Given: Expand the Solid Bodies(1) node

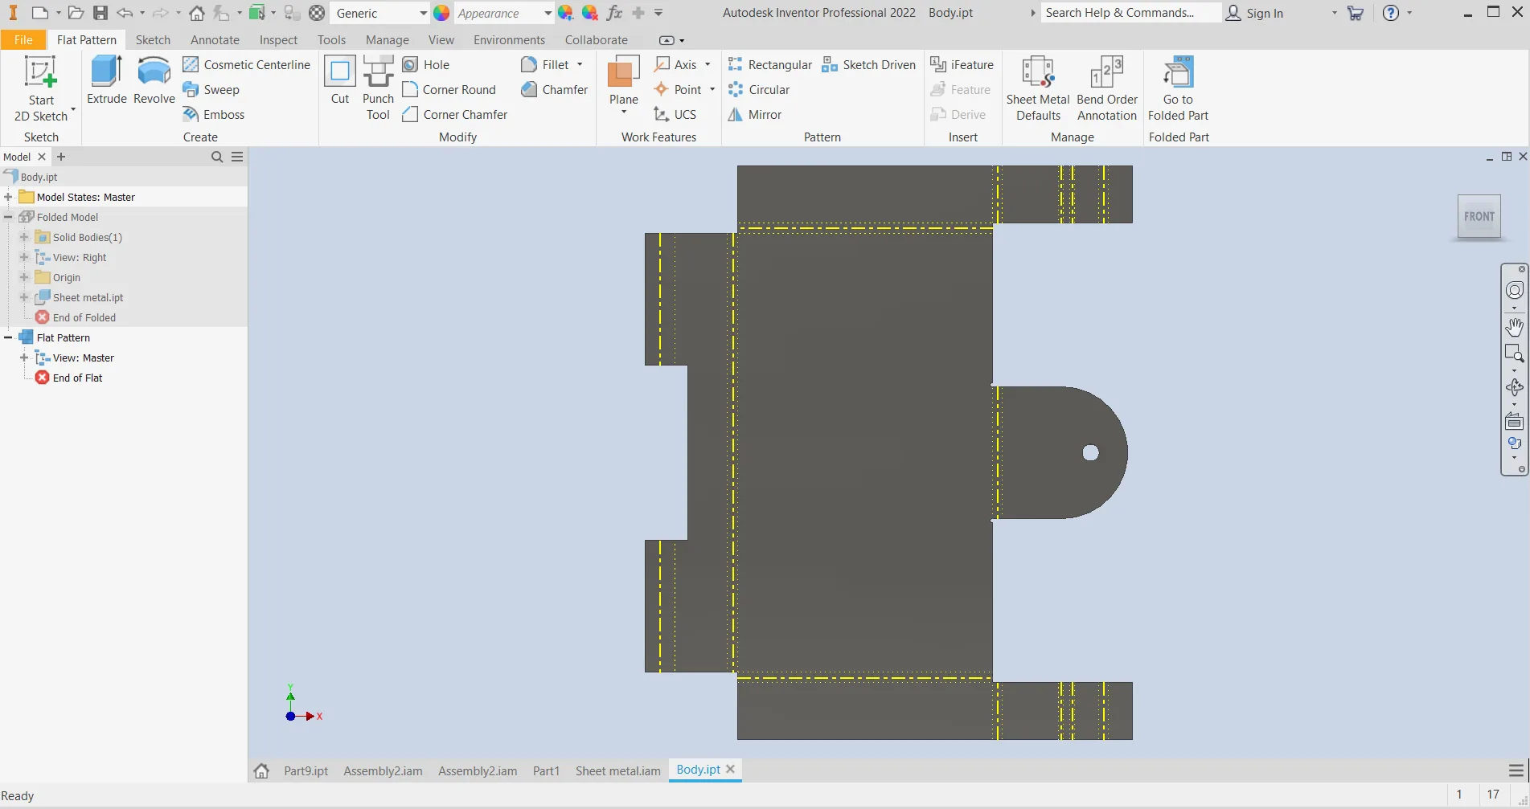Looking at the screenshot, I should [x=24, y=237].
